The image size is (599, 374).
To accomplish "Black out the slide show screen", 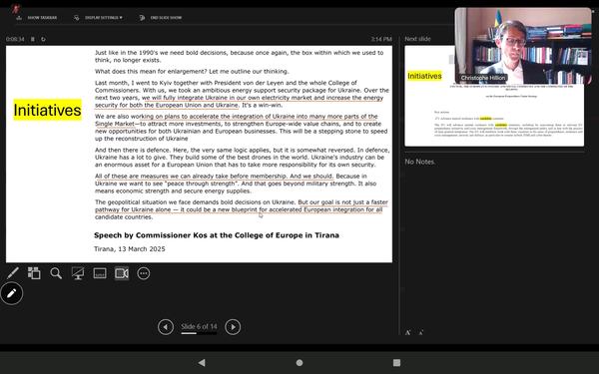I will [x=78, y=273].
